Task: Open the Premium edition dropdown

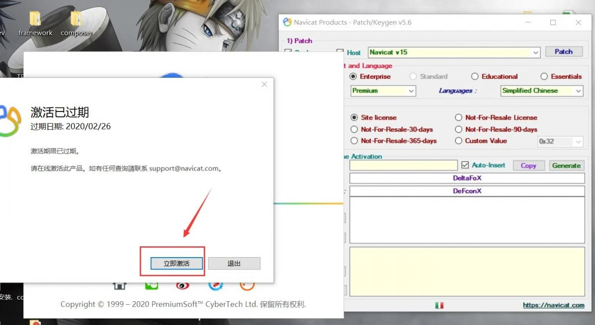Action: [383, 91]
